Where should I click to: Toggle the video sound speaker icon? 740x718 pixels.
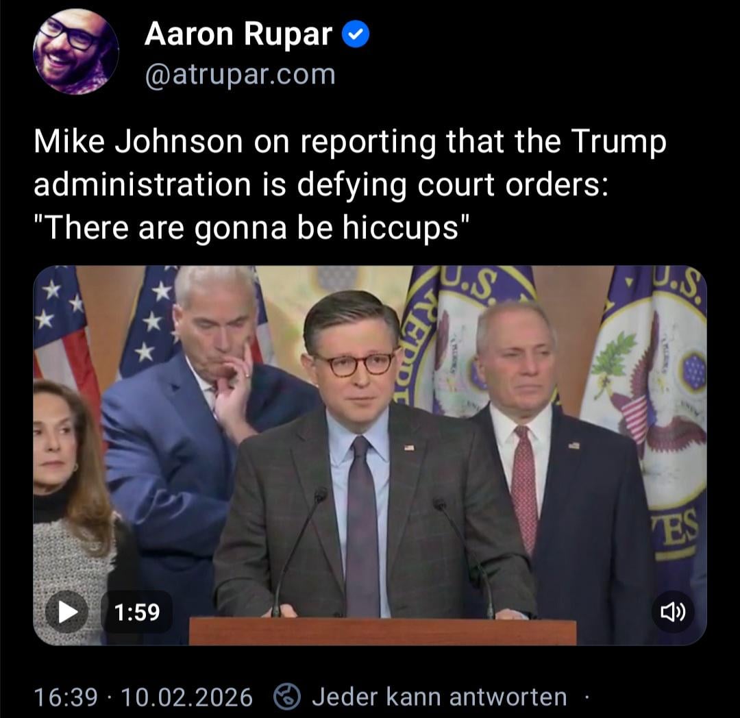(x=673, y=612)
